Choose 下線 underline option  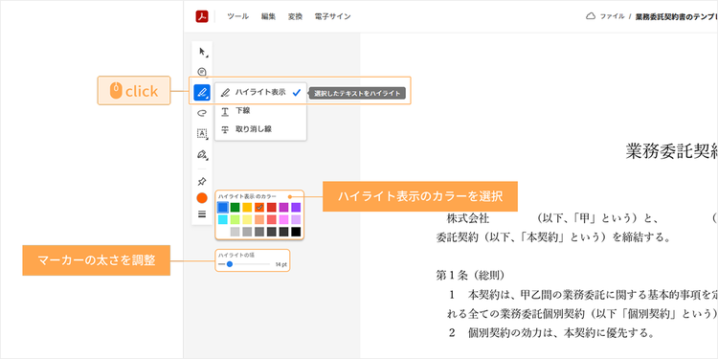click(260, 111)
